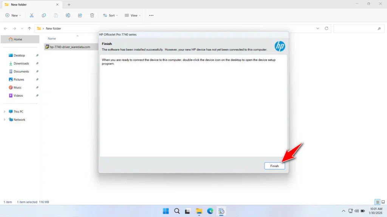Expand hidden system tray icons
Screen dimensions: 387x217
pyautogui.click(x=343, y=211)
